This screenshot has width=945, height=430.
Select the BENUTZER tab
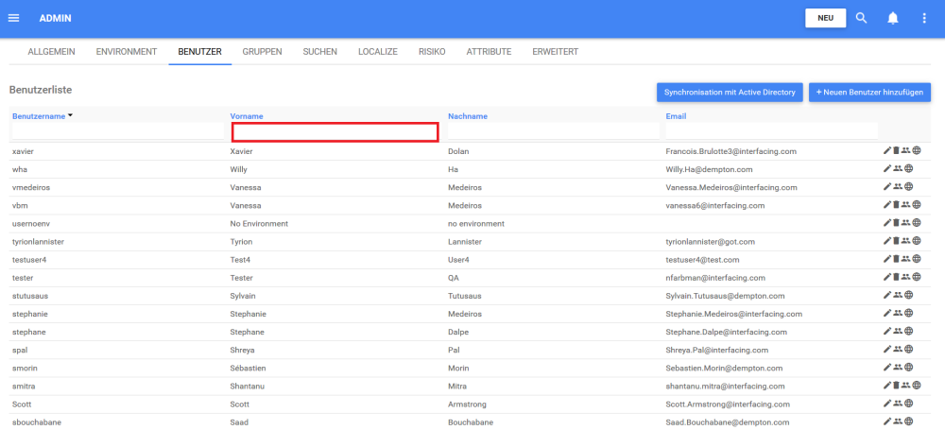pos(200,52)
